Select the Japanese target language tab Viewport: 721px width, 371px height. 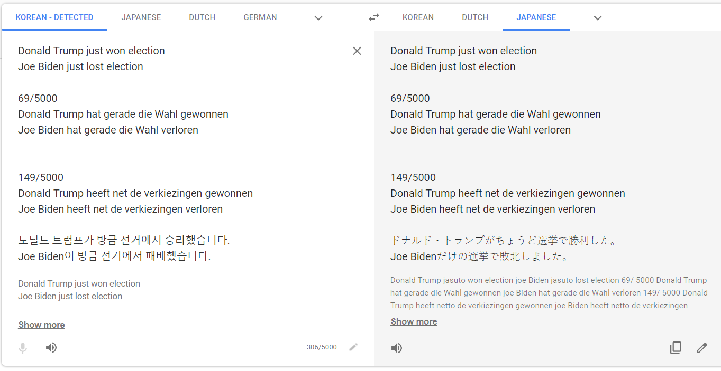click(x=536, y=17)
